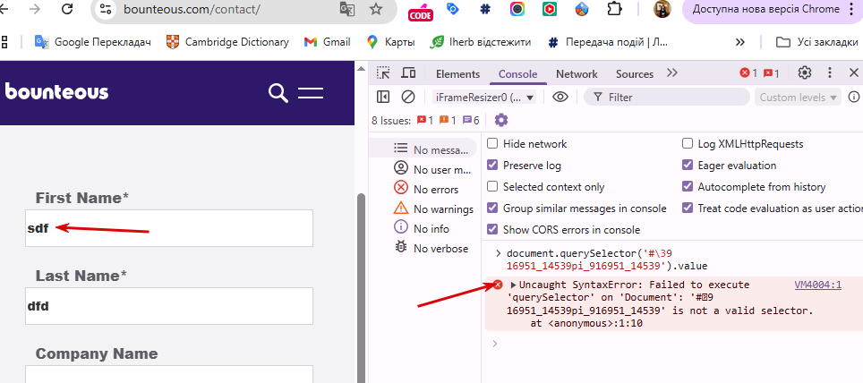Open Iherb відстежити bookmark
Screen dimensions: 863x383
[x=481, y=42]
